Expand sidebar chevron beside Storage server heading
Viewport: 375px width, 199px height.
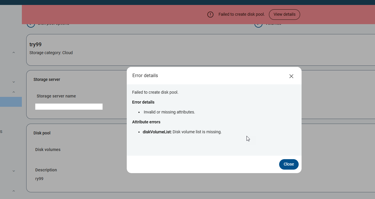[x=14, y=82]
